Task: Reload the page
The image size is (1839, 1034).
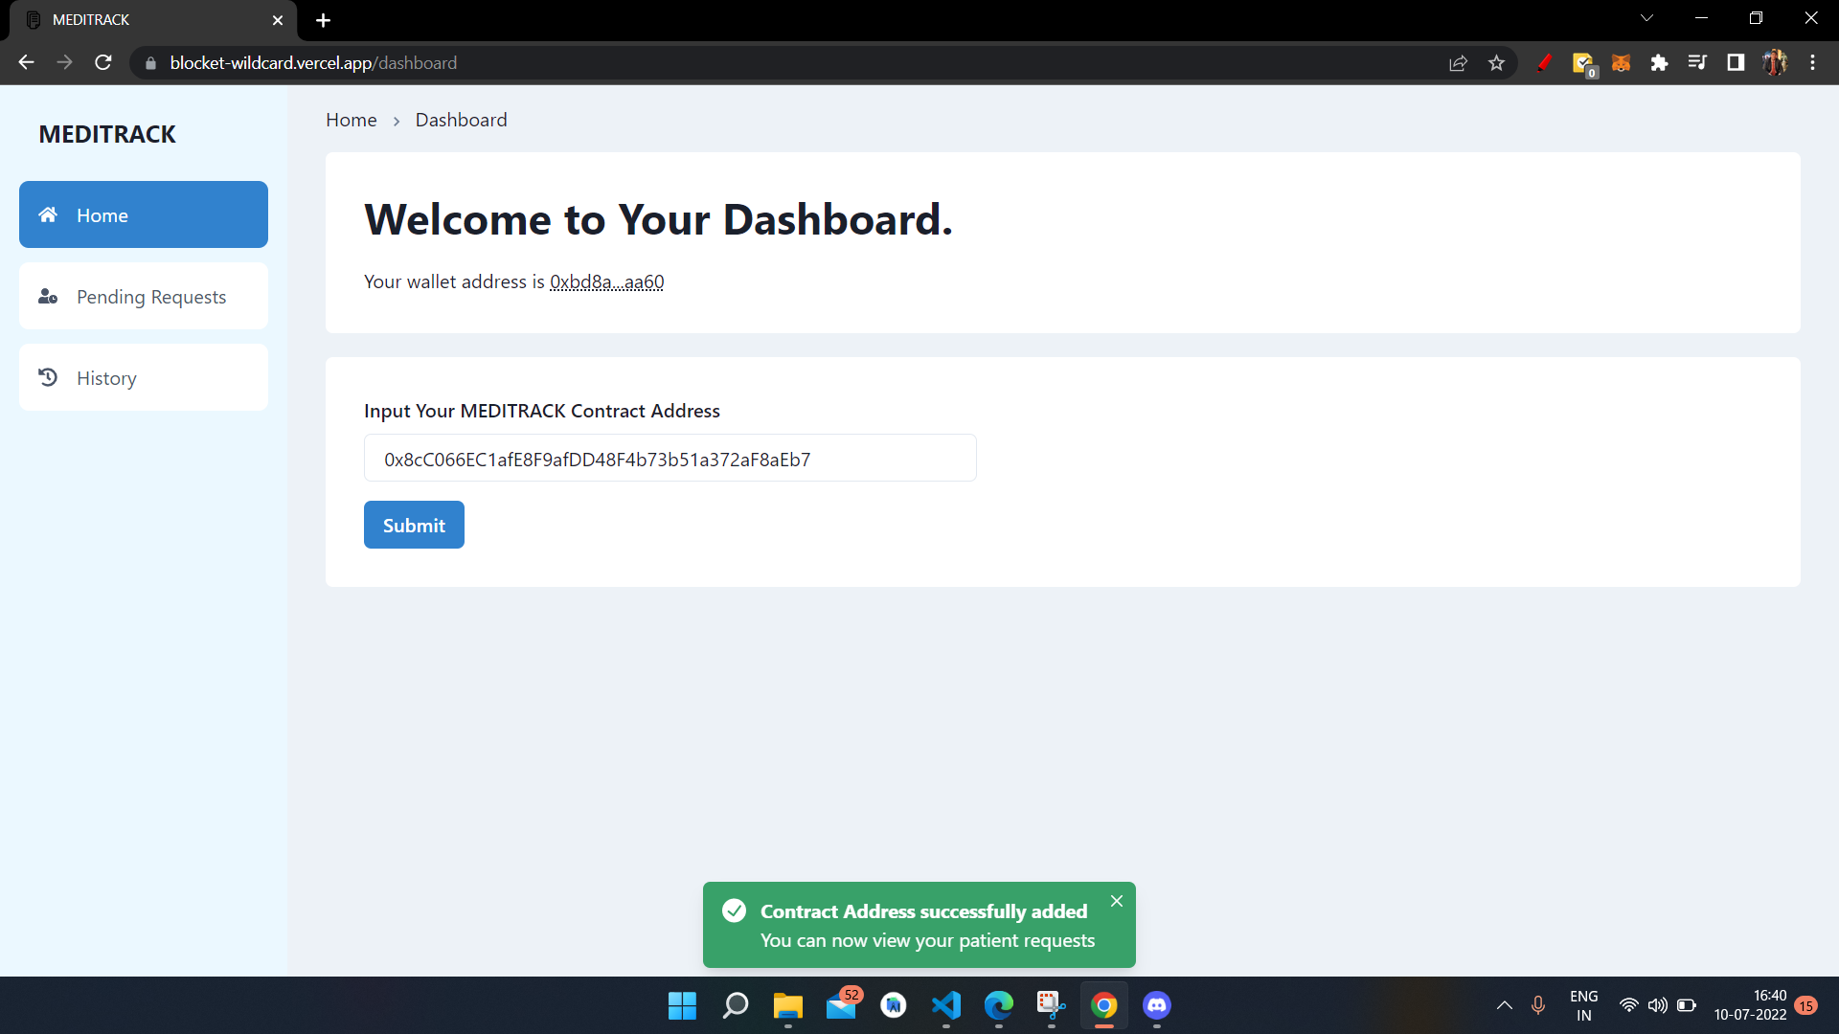Action: click(x=103, y=63)
